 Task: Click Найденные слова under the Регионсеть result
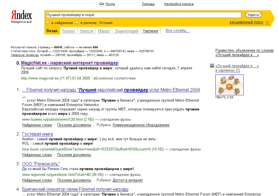37,180
